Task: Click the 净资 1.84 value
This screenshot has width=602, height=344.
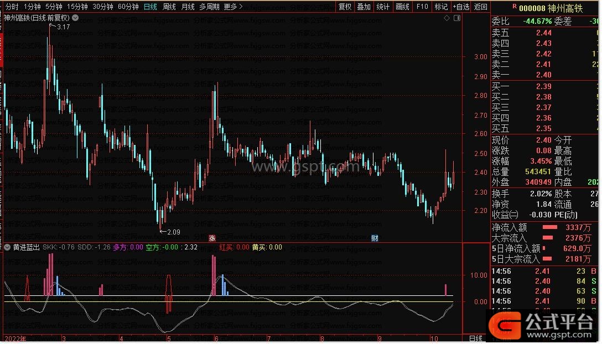Action: (x=544, y=204)
